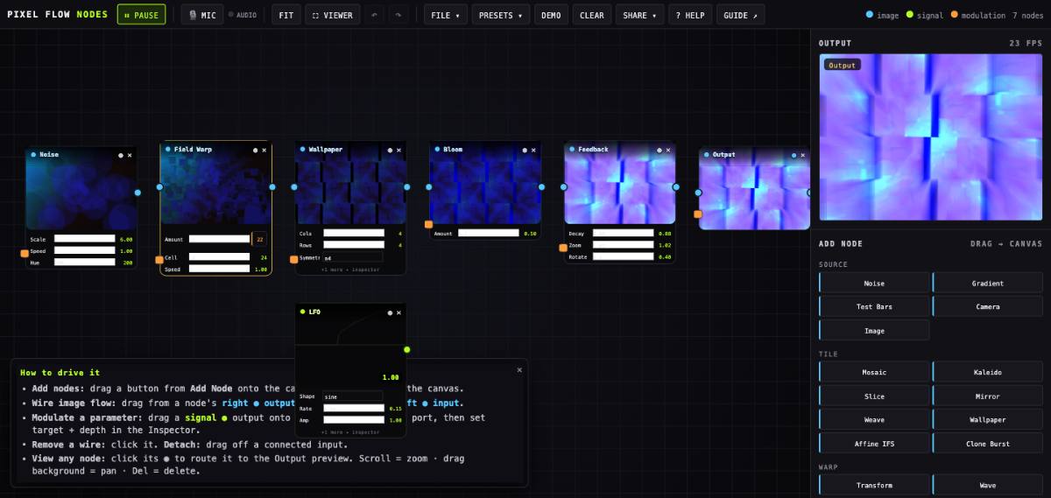Click the FIT toolbar button
The width and height of the screenshot is (1051, 498).
(286, 15)
